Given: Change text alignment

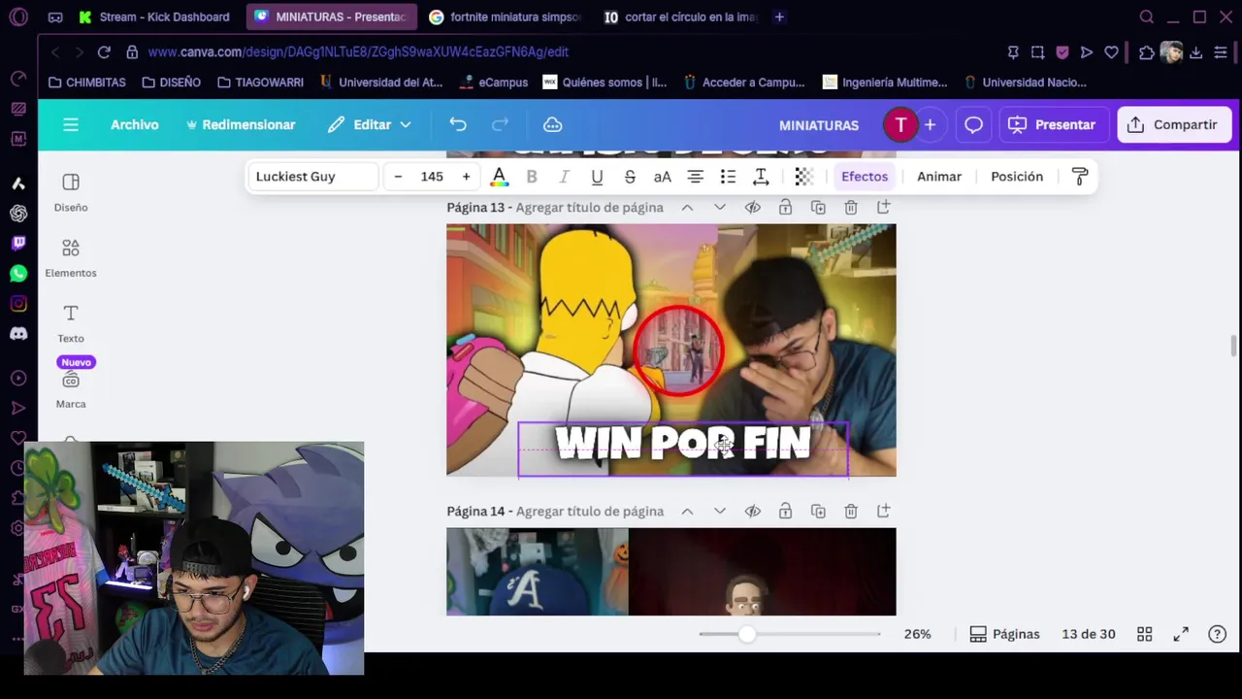Looking at the screenshot, I should click(696, 177).
